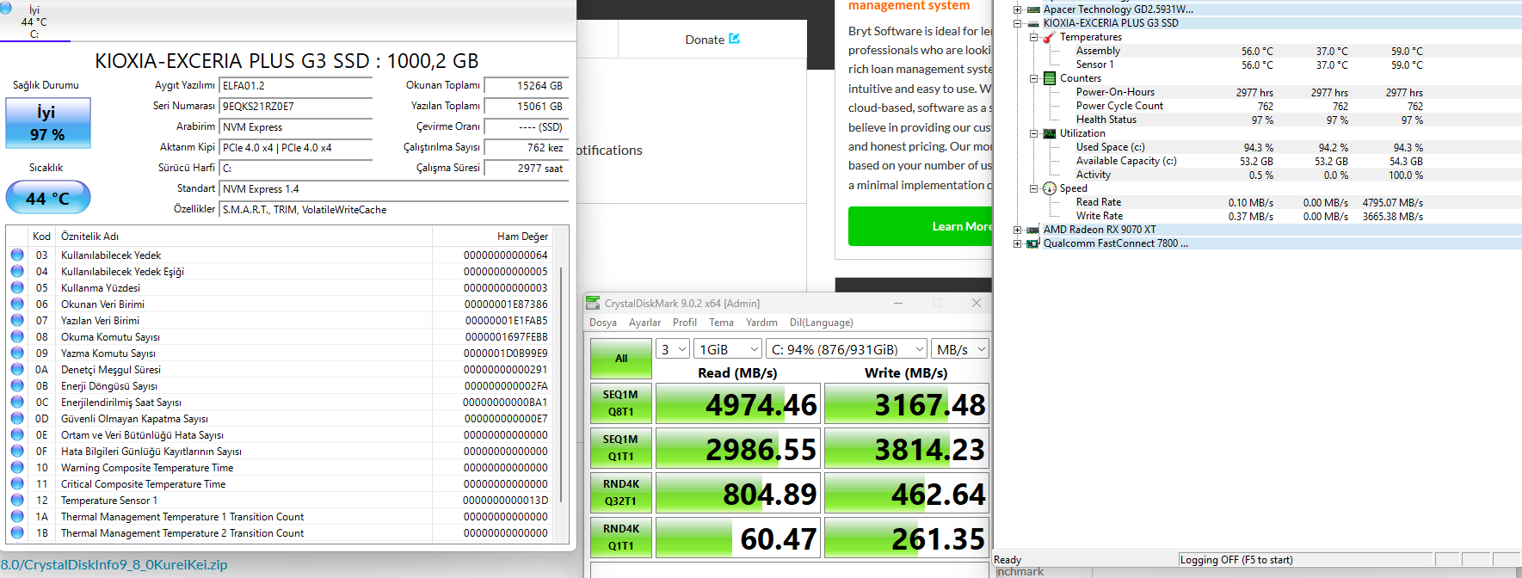Open the C: 94% drive selection dropdown
Image resolution: width=1522 pixels, height=578 pixels.
click(847, 349)
